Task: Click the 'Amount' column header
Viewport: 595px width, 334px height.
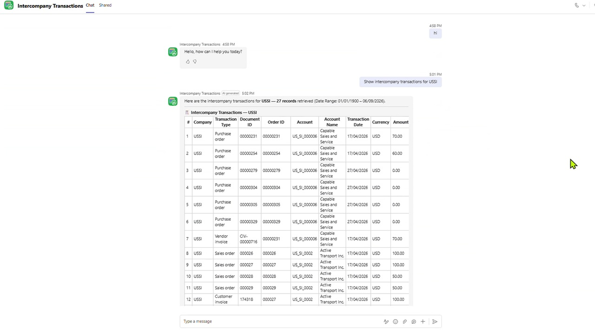Action: (401, 122)
